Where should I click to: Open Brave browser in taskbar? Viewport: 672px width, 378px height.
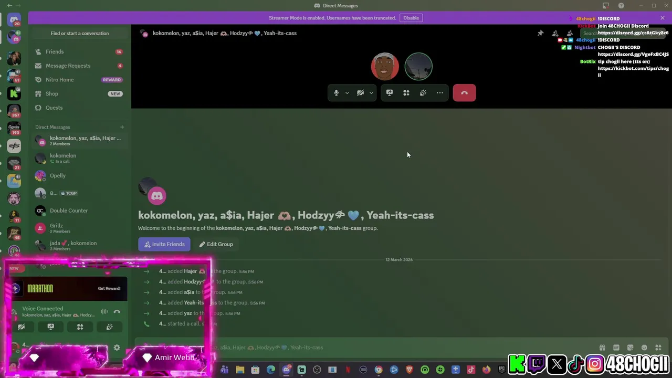[409, 370]
